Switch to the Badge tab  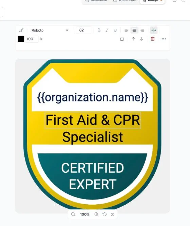click(x=152, y=1)
